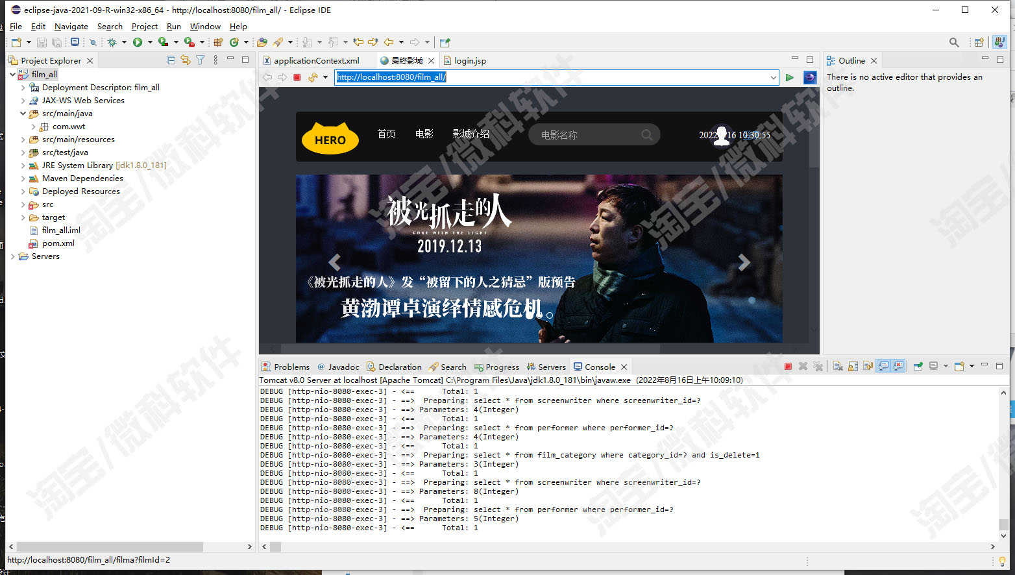Open the Window menu
Screen dimensions: 1015x575
click(x=205, y=27)
